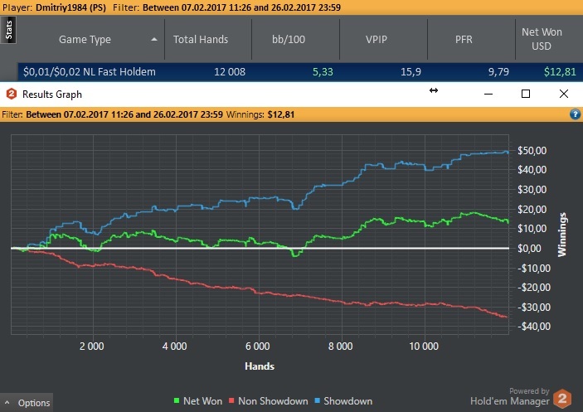Sort by Total Hands column
This screenshot has width=583, height=412.
tap(201, 40)
